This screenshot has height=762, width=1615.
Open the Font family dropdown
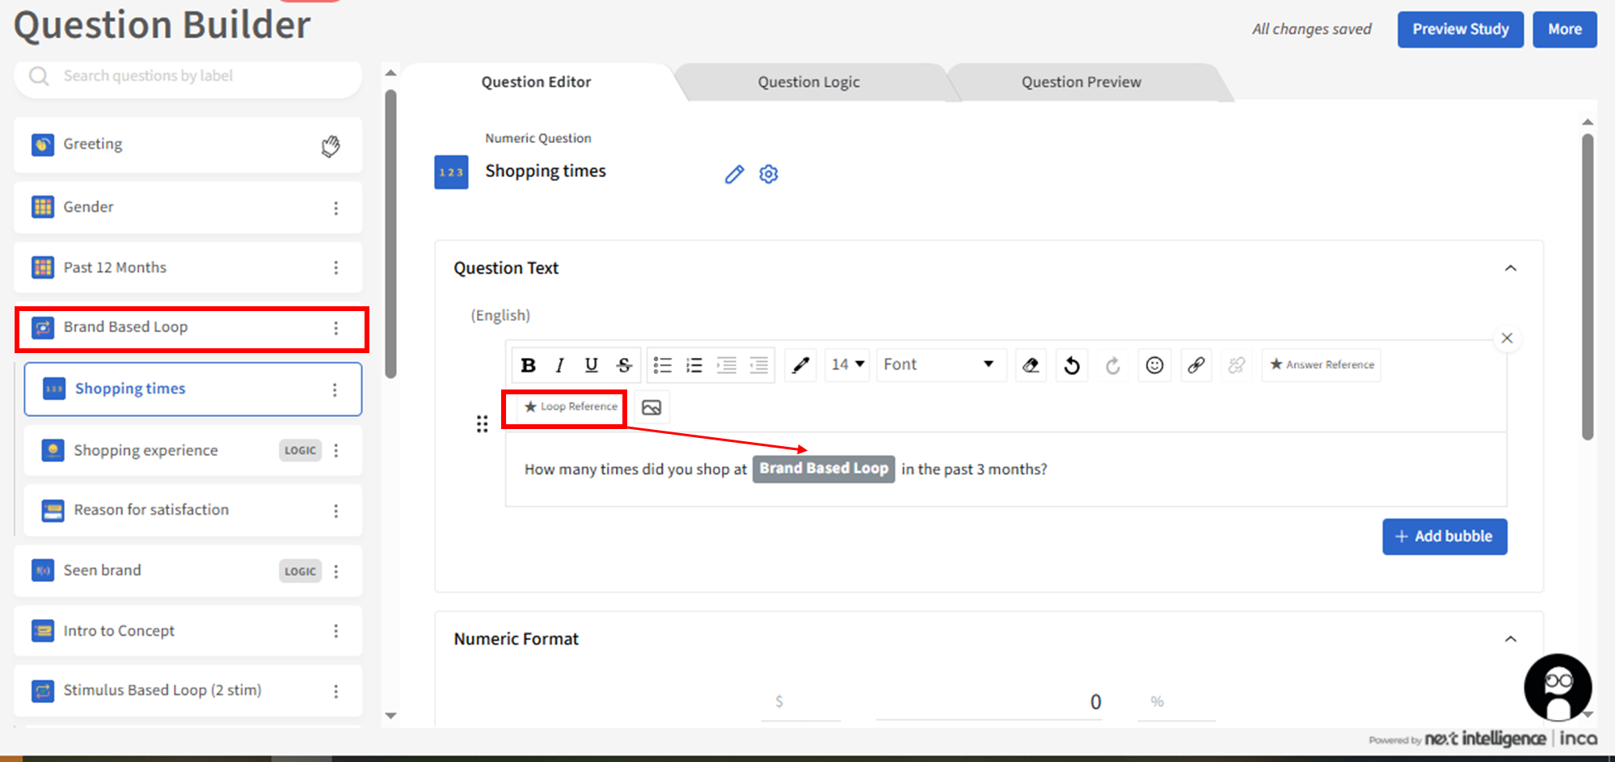coord(940,364)
